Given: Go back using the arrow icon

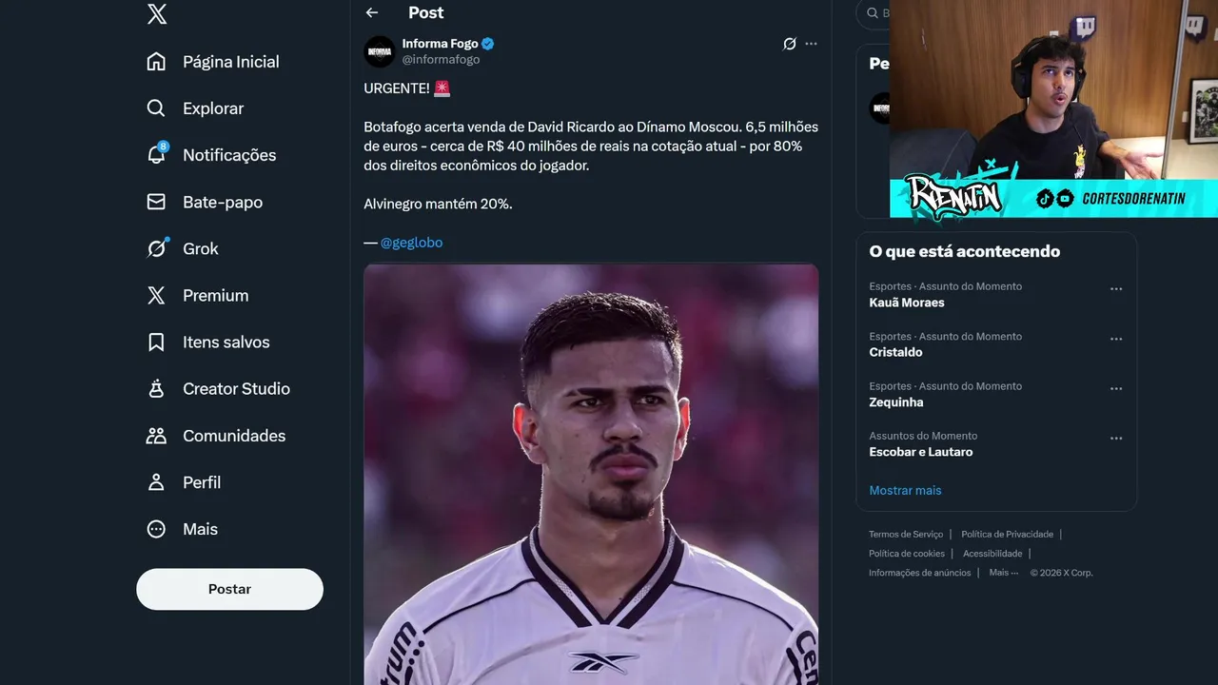Looking at the screenshot, I should [x=372, y=12].
